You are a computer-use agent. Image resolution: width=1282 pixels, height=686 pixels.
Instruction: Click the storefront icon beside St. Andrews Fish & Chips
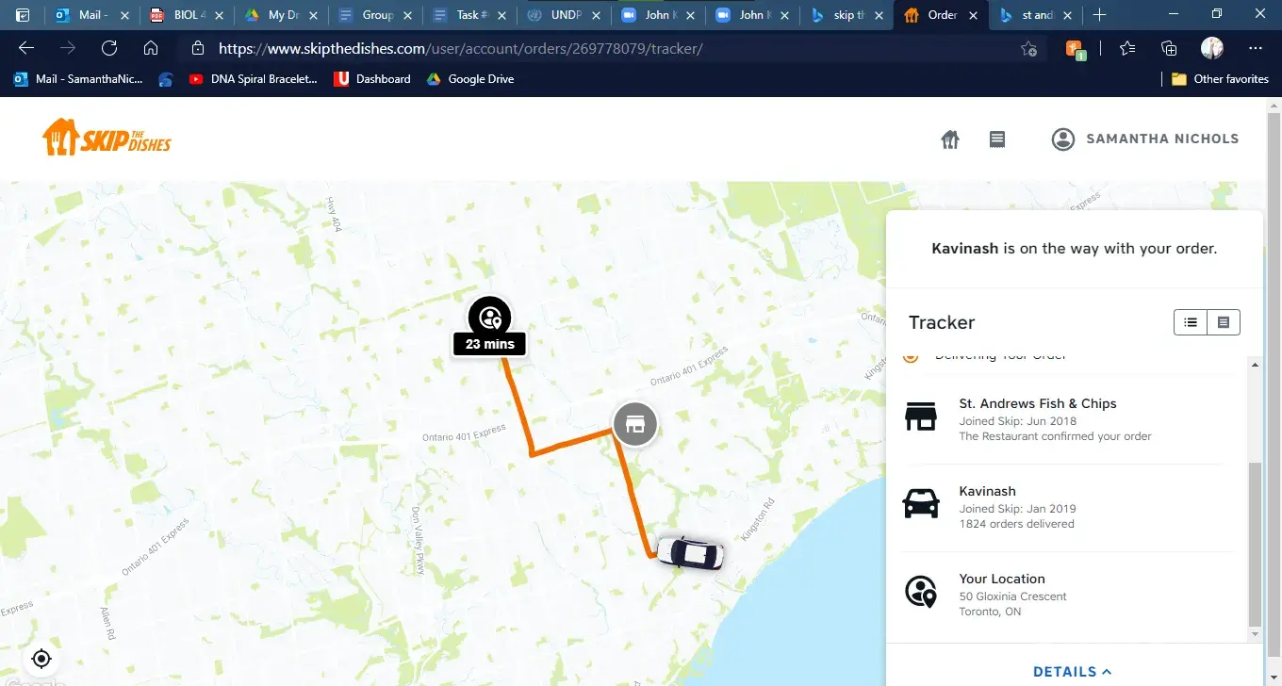pyautogui.click(x=921, y=416)
